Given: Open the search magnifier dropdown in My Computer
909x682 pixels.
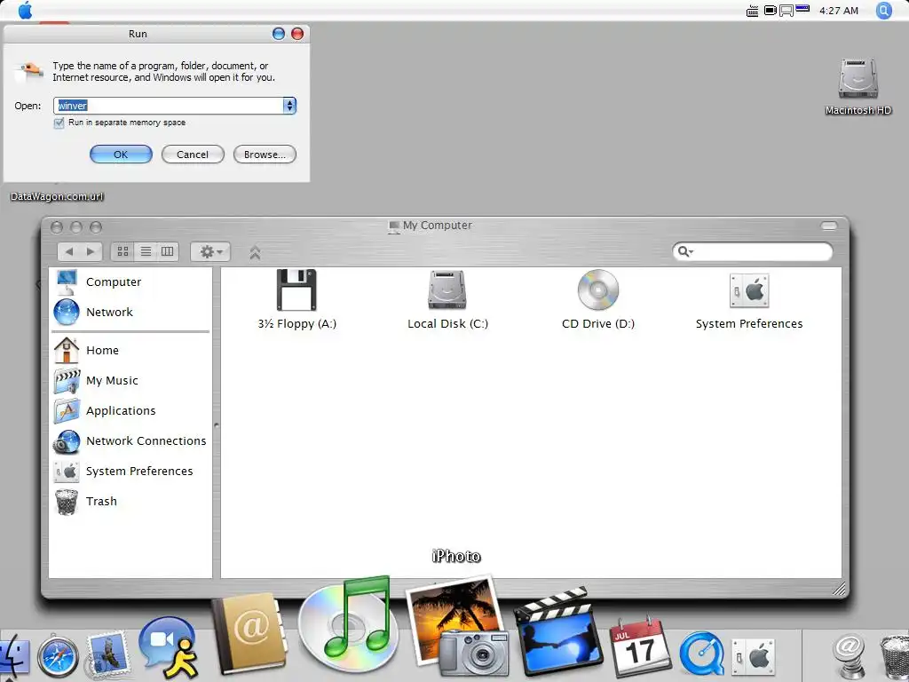Looking at the screenshot, I should 685,251.
